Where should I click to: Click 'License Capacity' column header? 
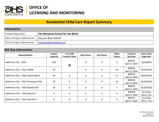(x=54, y=55)
